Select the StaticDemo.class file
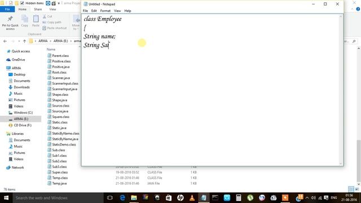Image resolution: width=361 pixels, height=203 pixels. click(64, 144)
